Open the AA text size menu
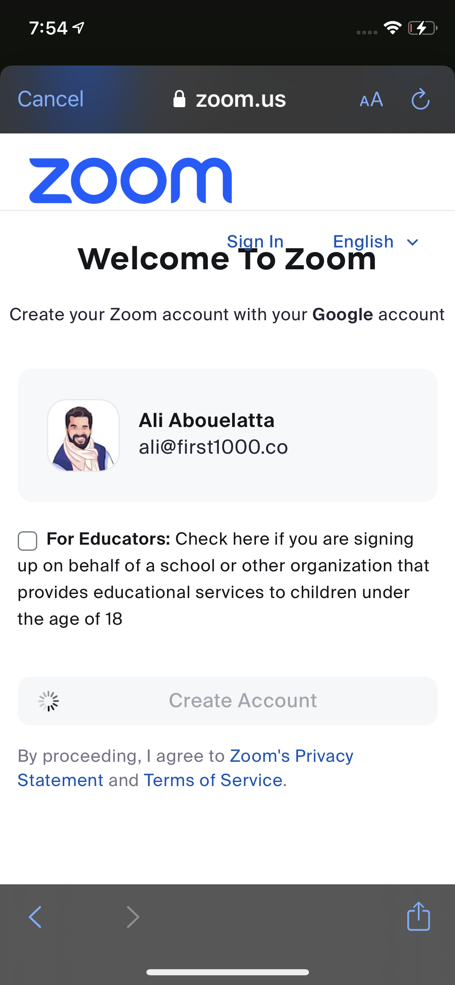 371,99
